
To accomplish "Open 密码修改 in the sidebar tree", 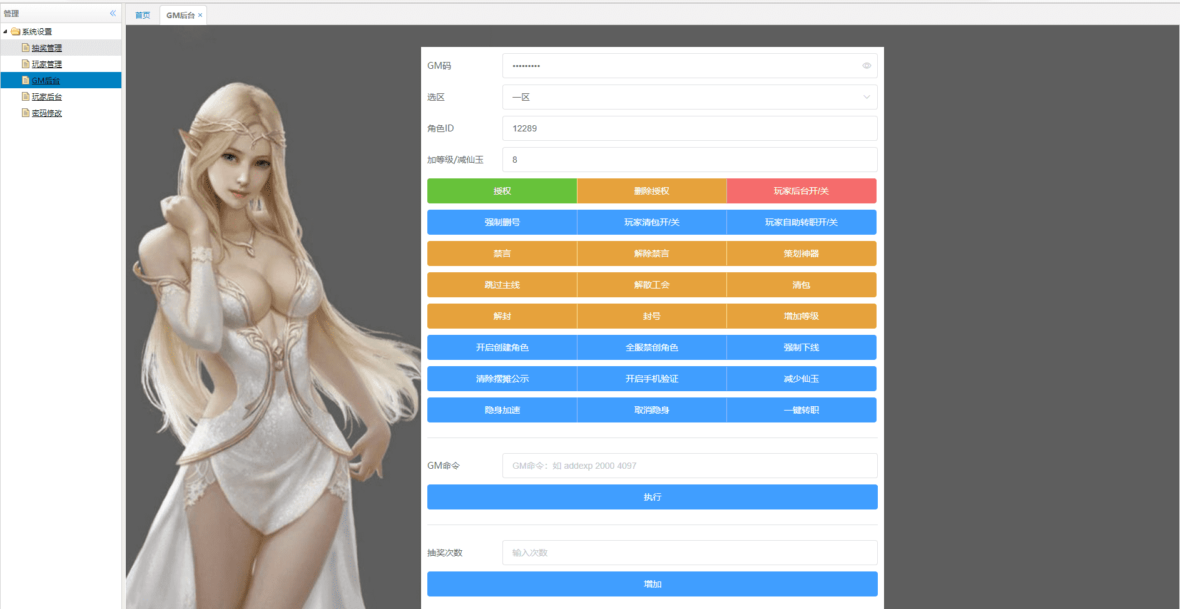I will coord(47,113).
